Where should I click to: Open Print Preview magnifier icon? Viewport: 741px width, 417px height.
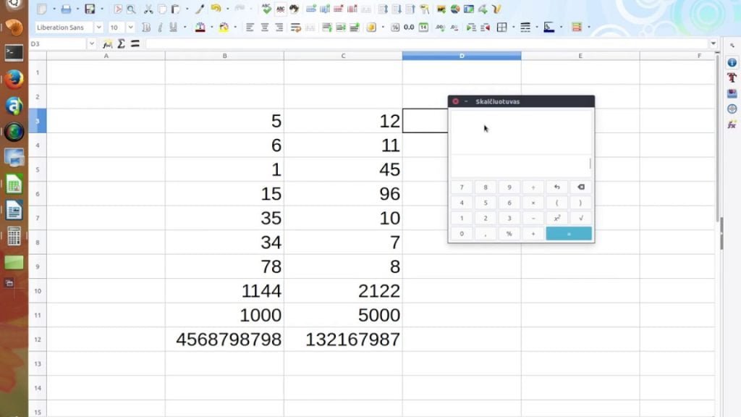(x=131, y=9)
